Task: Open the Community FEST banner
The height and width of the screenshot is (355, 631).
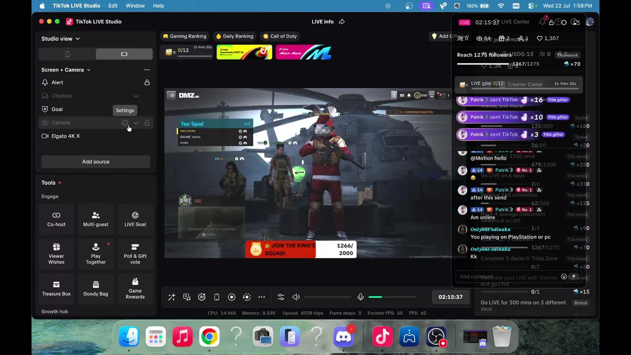Action: [x=245, y=52]
